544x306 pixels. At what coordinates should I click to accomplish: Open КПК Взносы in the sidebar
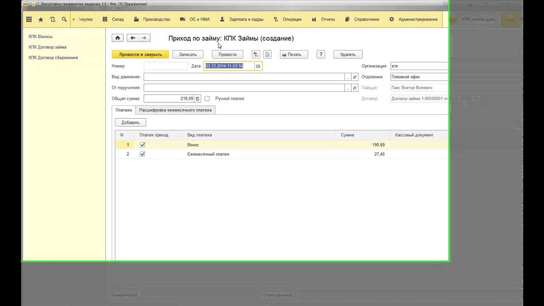point(40,37)
